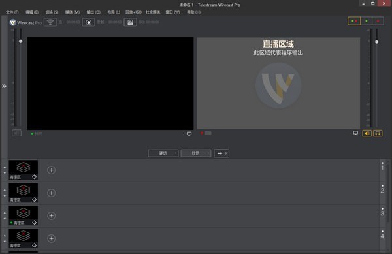This screenshot has height=254, width=392.
Task: Open the 硬切 cut transition dropdown
Action: pos(163,153)
